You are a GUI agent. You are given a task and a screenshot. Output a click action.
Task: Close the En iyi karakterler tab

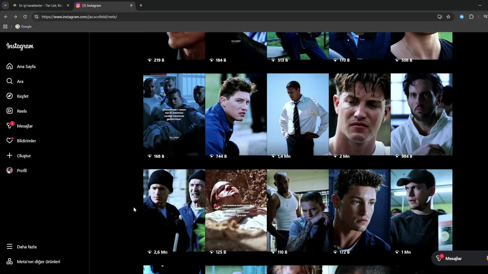pos(68,5)
